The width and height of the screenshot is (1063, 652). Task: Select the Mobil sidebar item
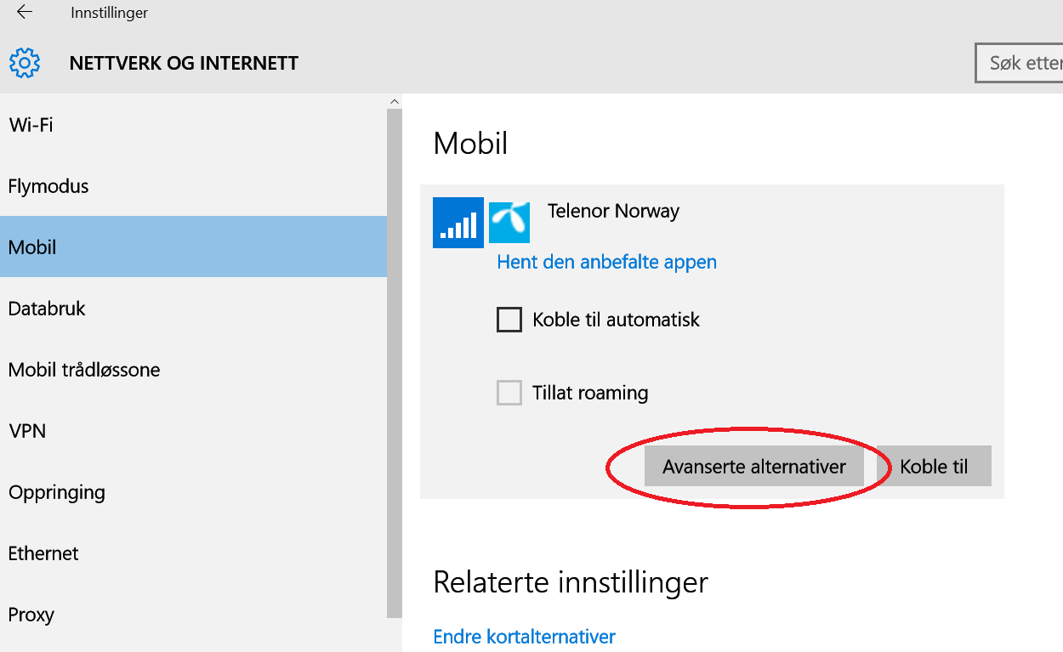coord(193,247)
